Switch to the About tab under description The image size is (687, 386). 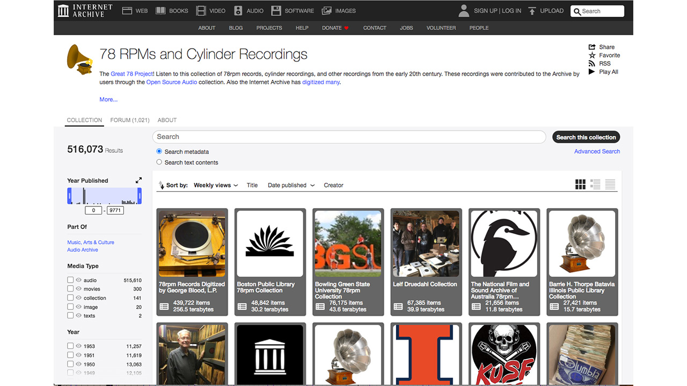click(x=167, y=120)
